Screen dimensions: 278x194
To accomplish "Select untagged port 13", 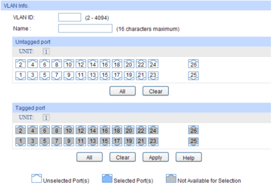I will [93, 75].
